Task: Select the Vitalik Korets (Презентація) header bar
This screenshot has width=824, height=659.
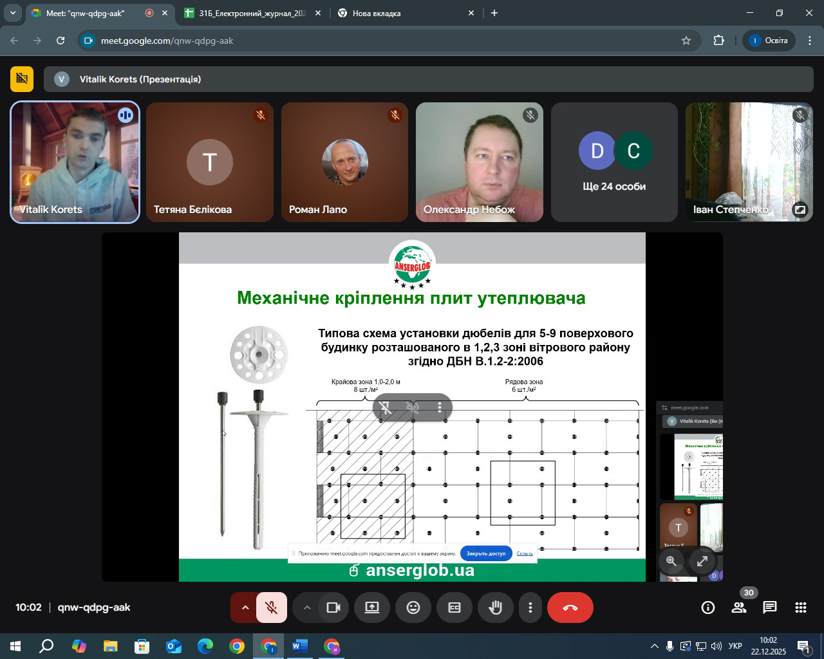Action: 428,79
